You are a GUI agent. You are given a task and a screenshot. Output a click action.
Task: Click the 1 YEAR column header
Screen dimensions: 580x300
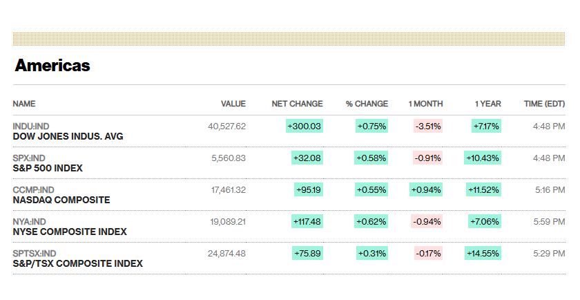click(488, 104)
